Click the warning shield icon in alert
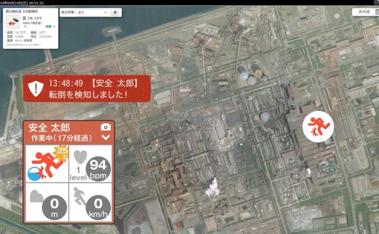 coord(36,89)
